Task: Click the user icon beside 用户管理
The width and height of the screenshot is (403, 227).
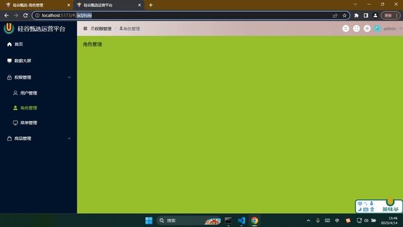Action: [x=15, y=93]
